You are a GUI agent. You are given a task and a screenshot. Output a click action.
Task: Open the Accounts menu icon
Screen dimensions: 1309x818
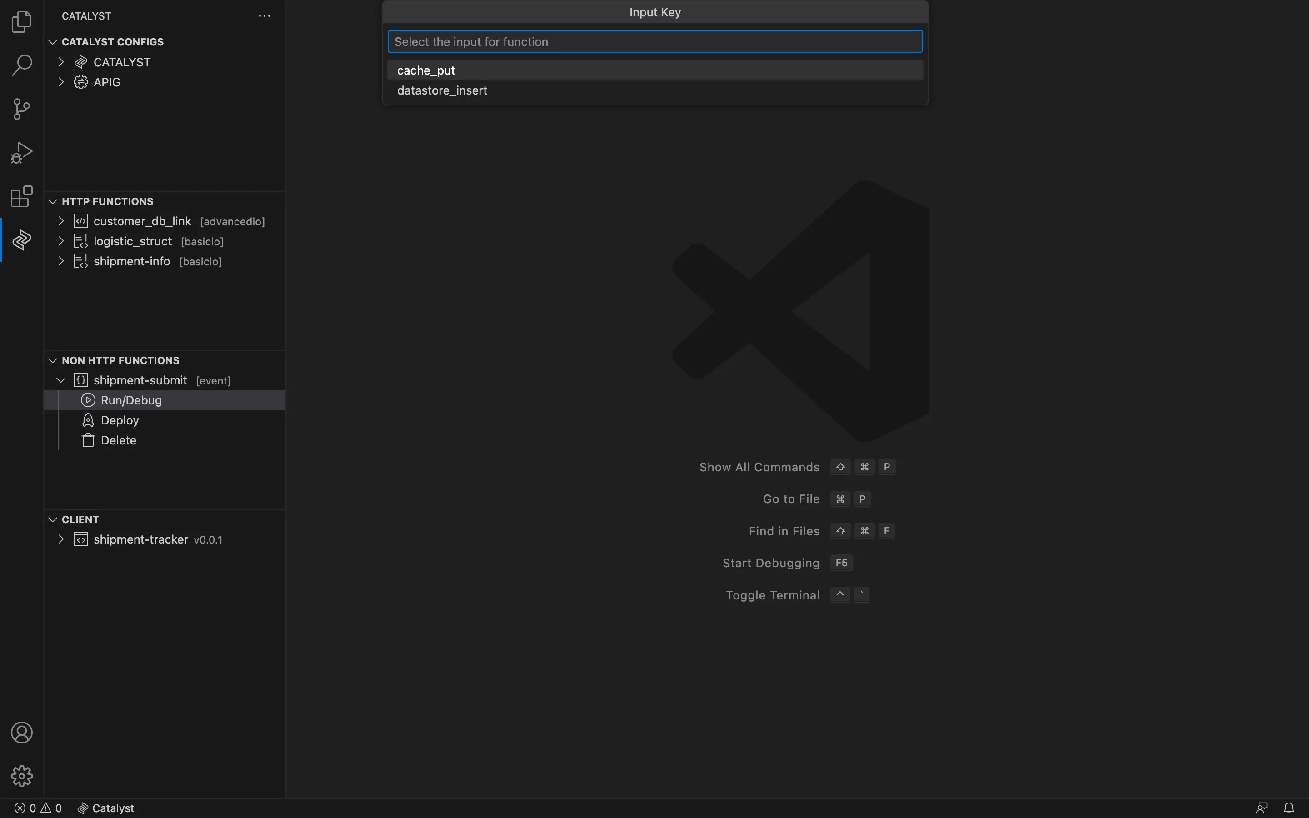[22, 733]
